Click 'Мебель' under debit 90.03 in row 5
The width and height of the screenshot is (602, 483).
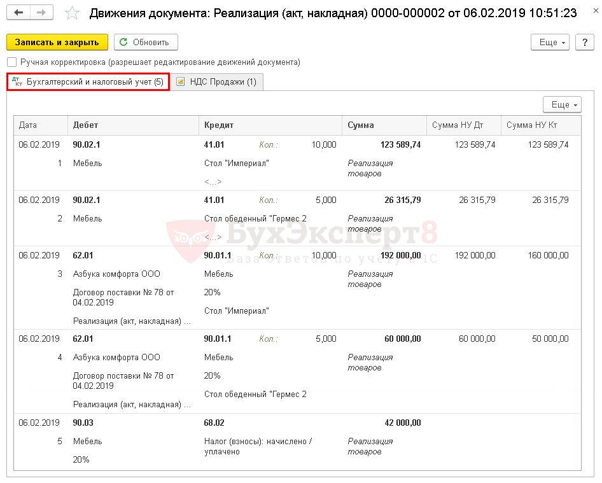(88, 441)
